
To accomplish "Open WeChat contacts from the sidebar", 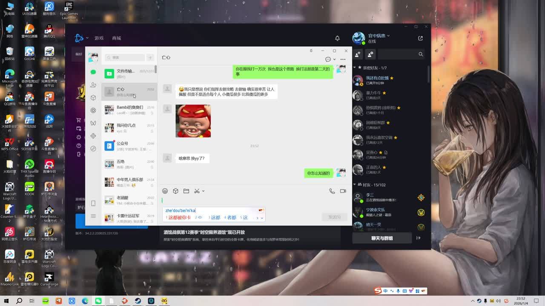I will tap(93, 85).
